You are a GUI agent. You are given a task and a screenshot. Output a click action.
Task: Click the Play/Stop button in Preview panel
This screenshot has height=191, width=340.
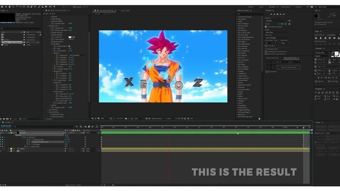pyautogui.click(x=277, y=14)
